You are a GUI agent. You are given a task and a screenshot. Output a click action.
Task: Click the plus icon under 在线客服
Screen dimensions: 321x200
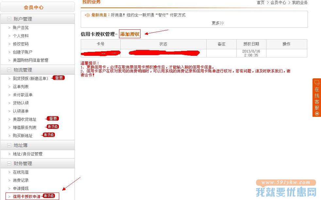click(317, 114)
